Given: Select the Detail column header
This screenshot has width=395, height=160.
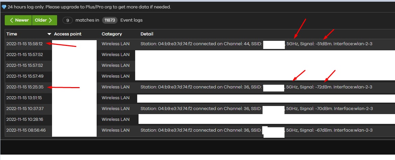Looking at the screenshot, I should point(147,34).
